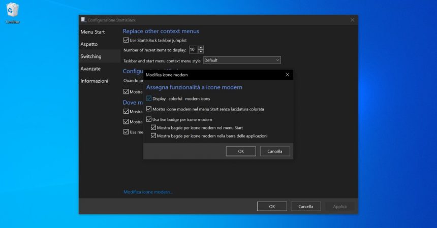Toggle the Mostra checkbox under Quando pr

126,91
